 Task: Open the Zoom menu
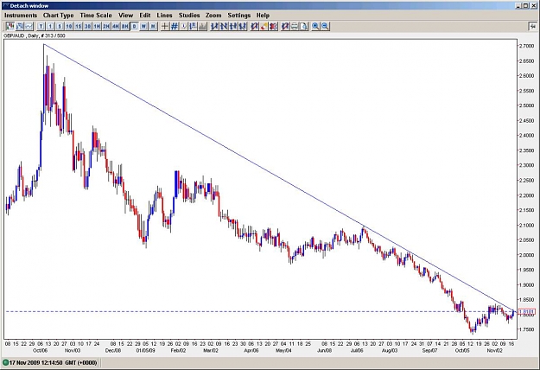pos(213,16)
